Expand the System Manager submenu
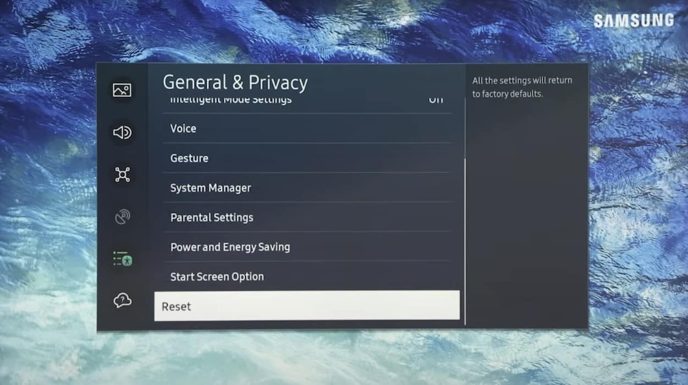This screenshot has width=688, height=385. point(211,188)
